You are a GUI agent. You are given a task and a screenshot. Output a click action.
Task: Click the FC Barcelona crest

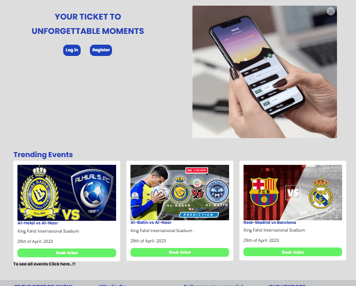264,192
